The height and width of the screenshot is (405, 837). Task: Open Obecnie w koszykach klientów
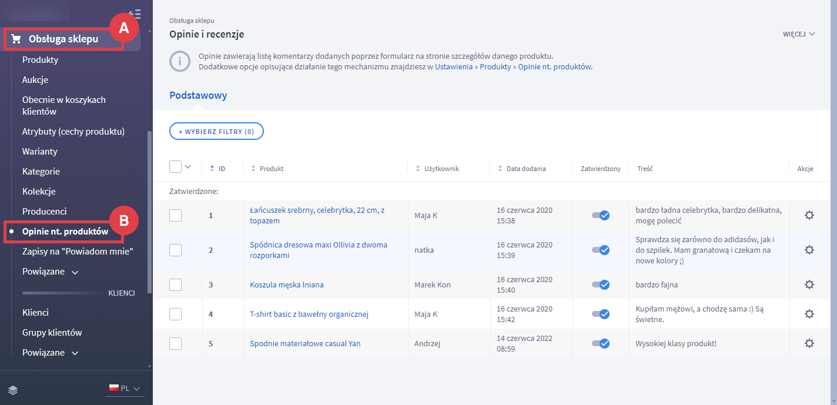pos(64,106)
